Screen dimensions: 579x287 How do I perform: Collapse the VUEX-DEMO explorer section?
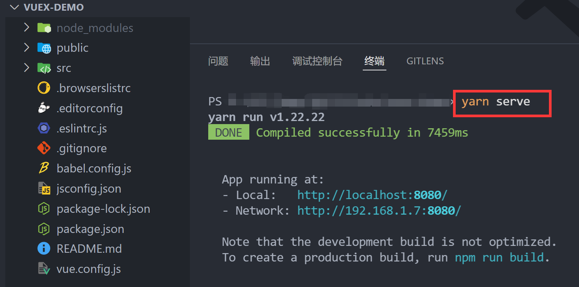[14, 7]
